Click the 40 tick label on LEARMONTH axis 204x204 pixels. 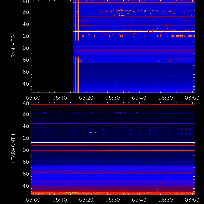pos(26,186)
